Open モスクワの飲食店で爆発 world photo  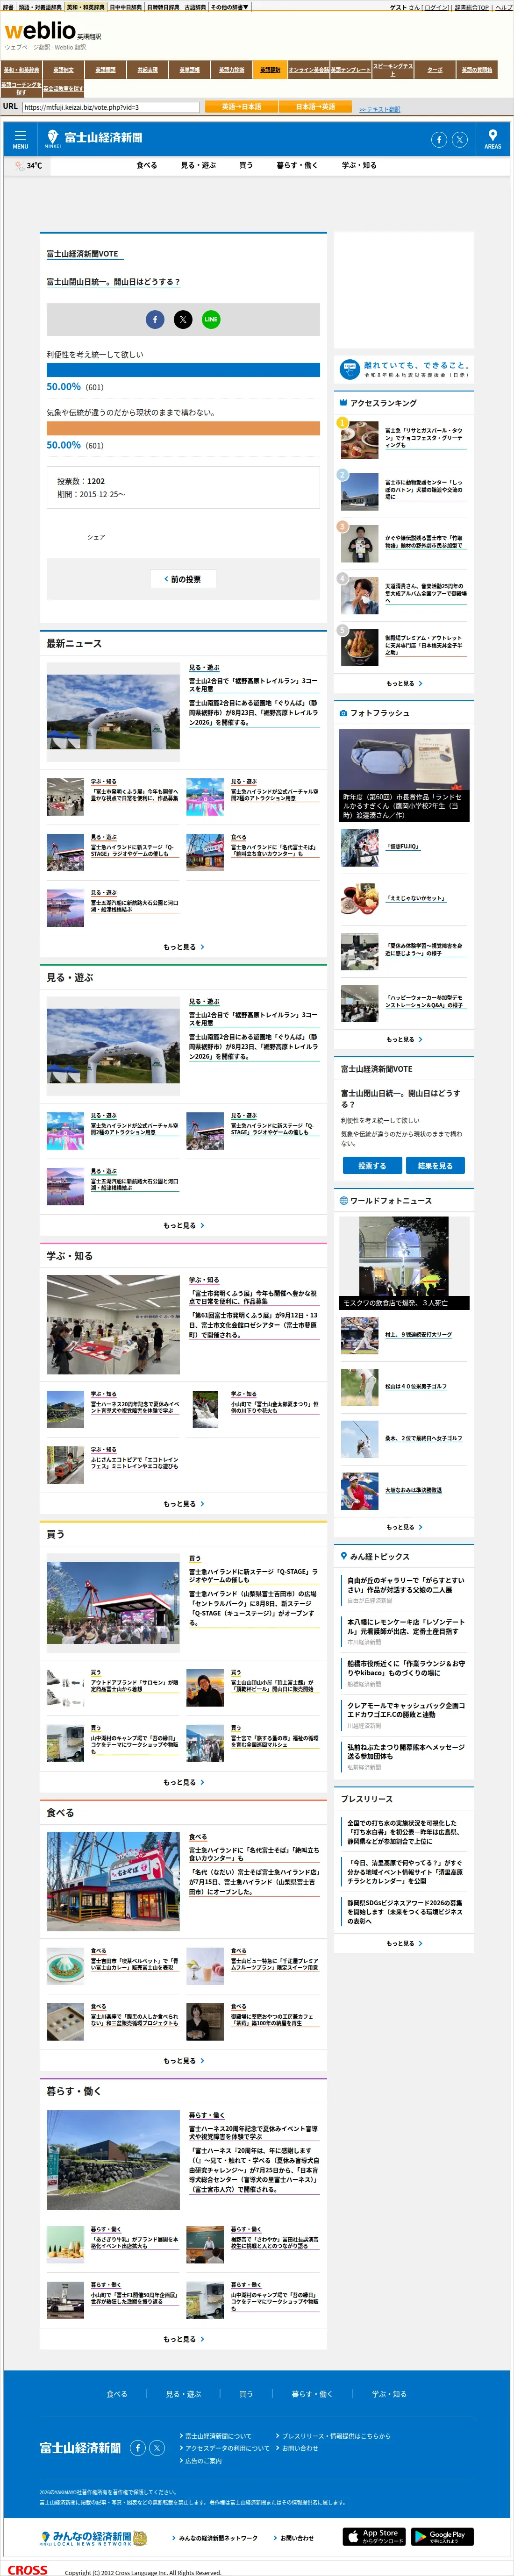point(404,1263)
